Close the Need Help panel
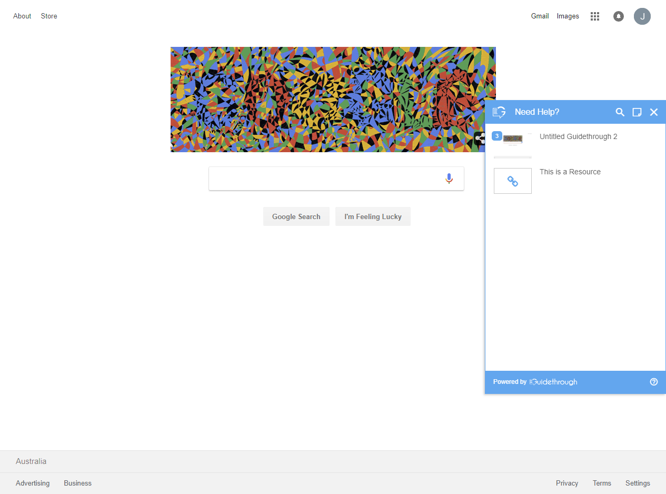 click(x=654, y=112)
